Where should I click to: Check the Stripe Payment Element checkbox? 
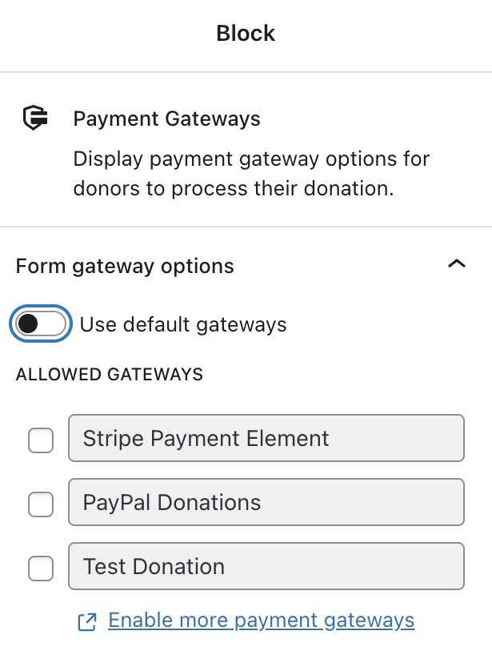(41, 440)
